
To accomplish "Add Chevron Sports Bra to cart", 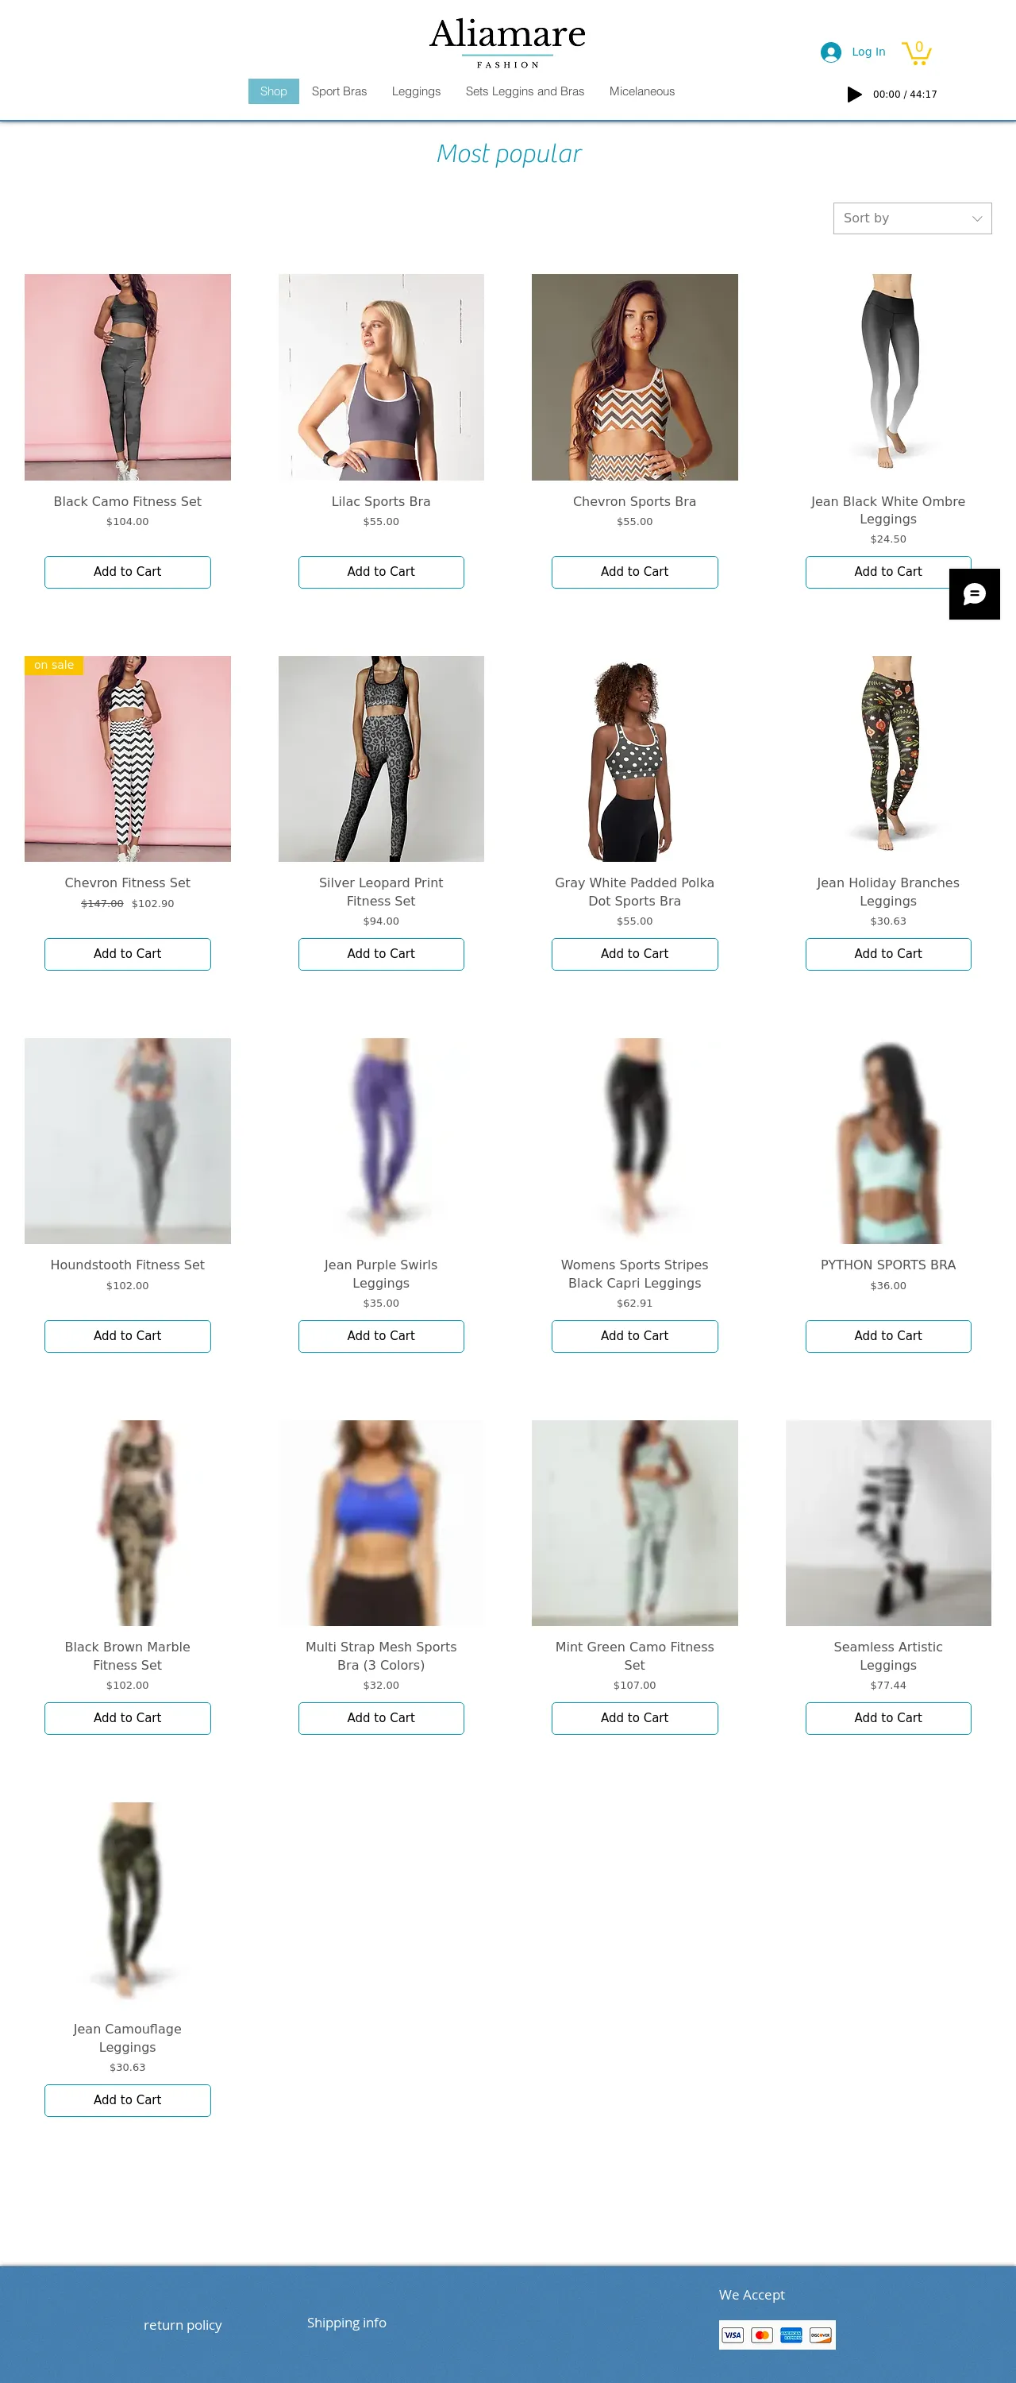I will (x=634, y=572).
